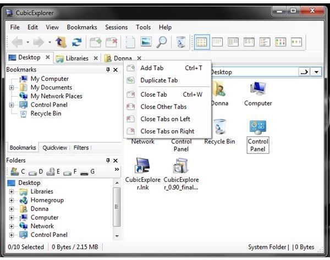
Task: Open Back button history dropdown
Action: (28, 42)
